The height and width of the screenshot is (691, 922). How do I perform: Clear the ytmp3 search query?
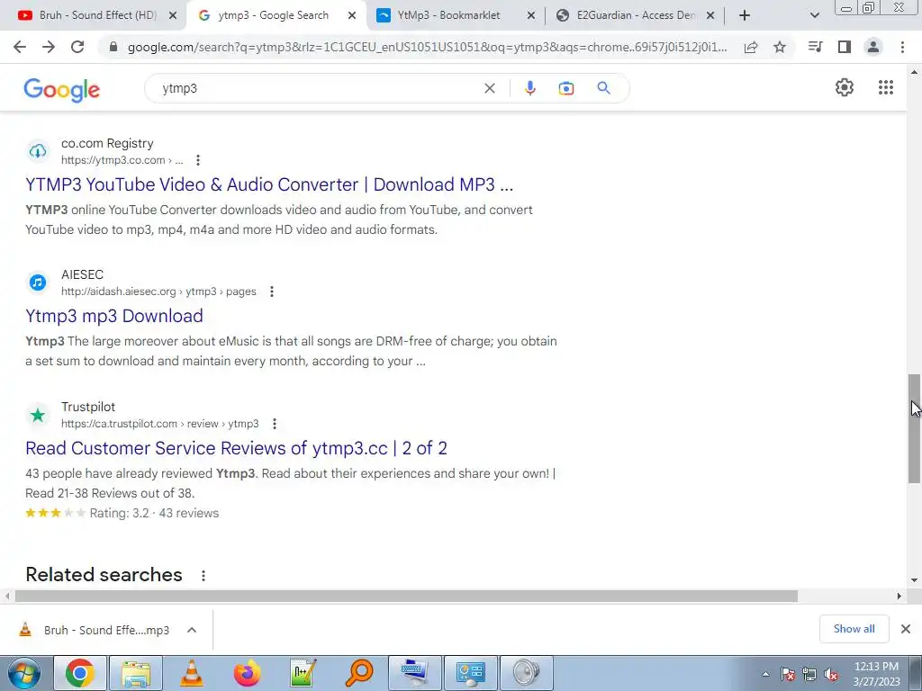489,88
